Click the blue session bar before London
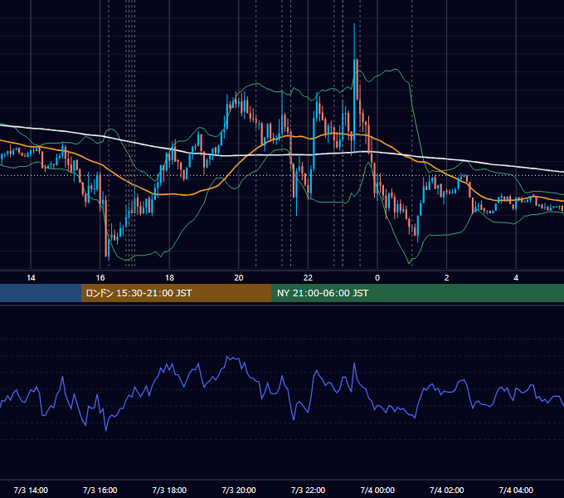 [41, 293]
